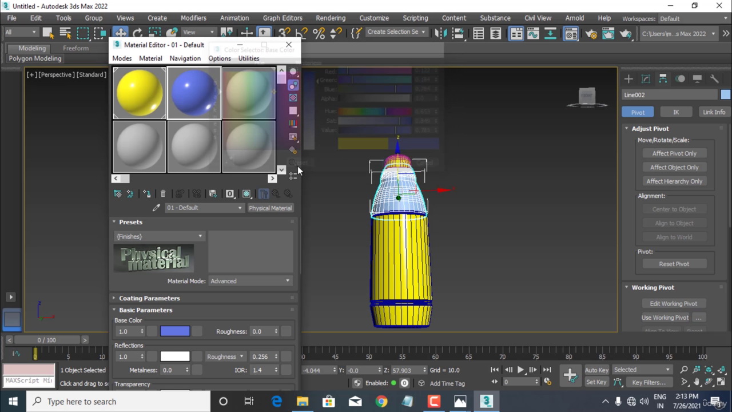732x412 pixels.
Task: Switch to the Modify command panel tab
Action: pos(646,79)
